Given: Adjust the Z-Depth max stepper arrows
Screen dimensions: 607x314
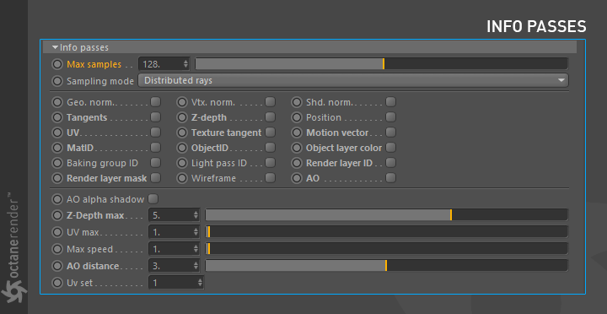Looking at the screenshot, I should [x=196, y=215].
